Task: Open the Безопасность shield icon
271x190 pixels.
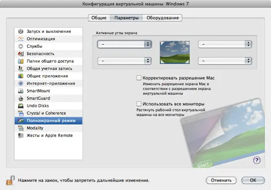Action: point(21,54)
